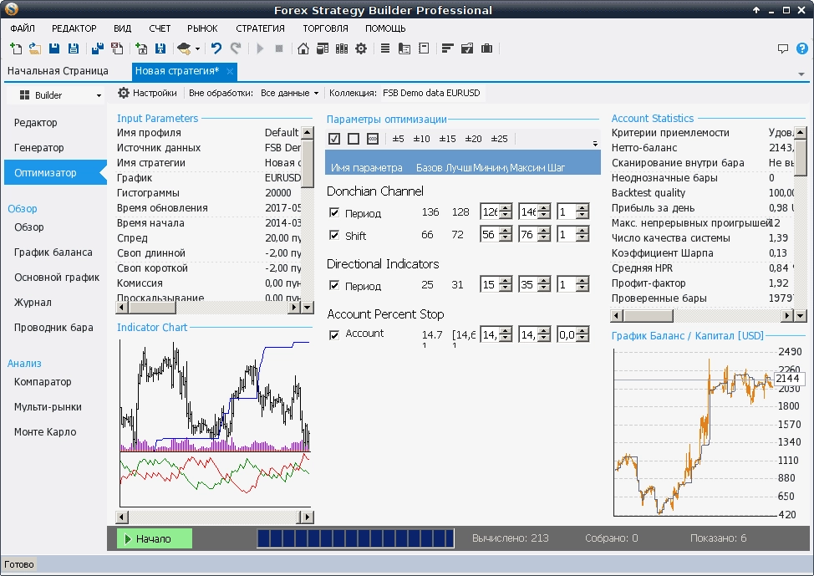Image resolution: width=814 pixels, height=576 pixels.
Task: Click the horizontal lines list icon
Action: 385,48
